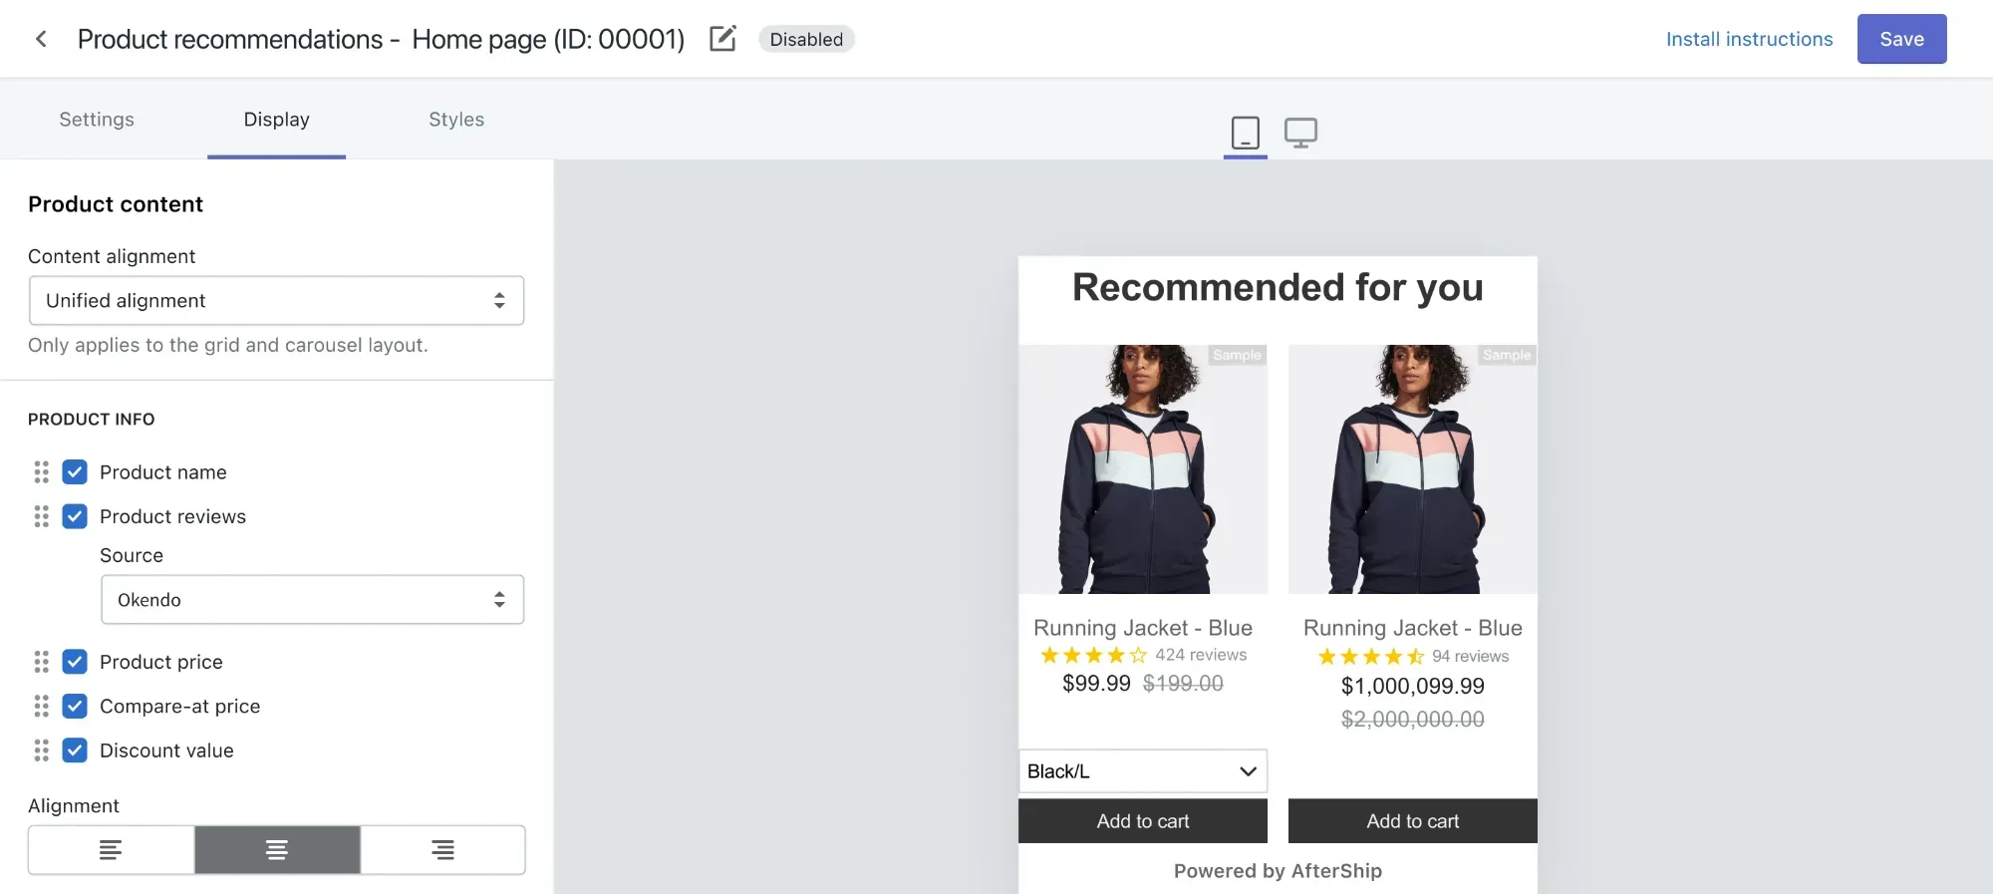Screen dimensions: 1993x894
Task: Click the drag handle next to Discount value
Action: coord(41,750)
